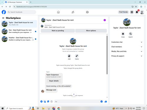
Task: Edit the group Name pencil icon
Action: tap(77, 56)
